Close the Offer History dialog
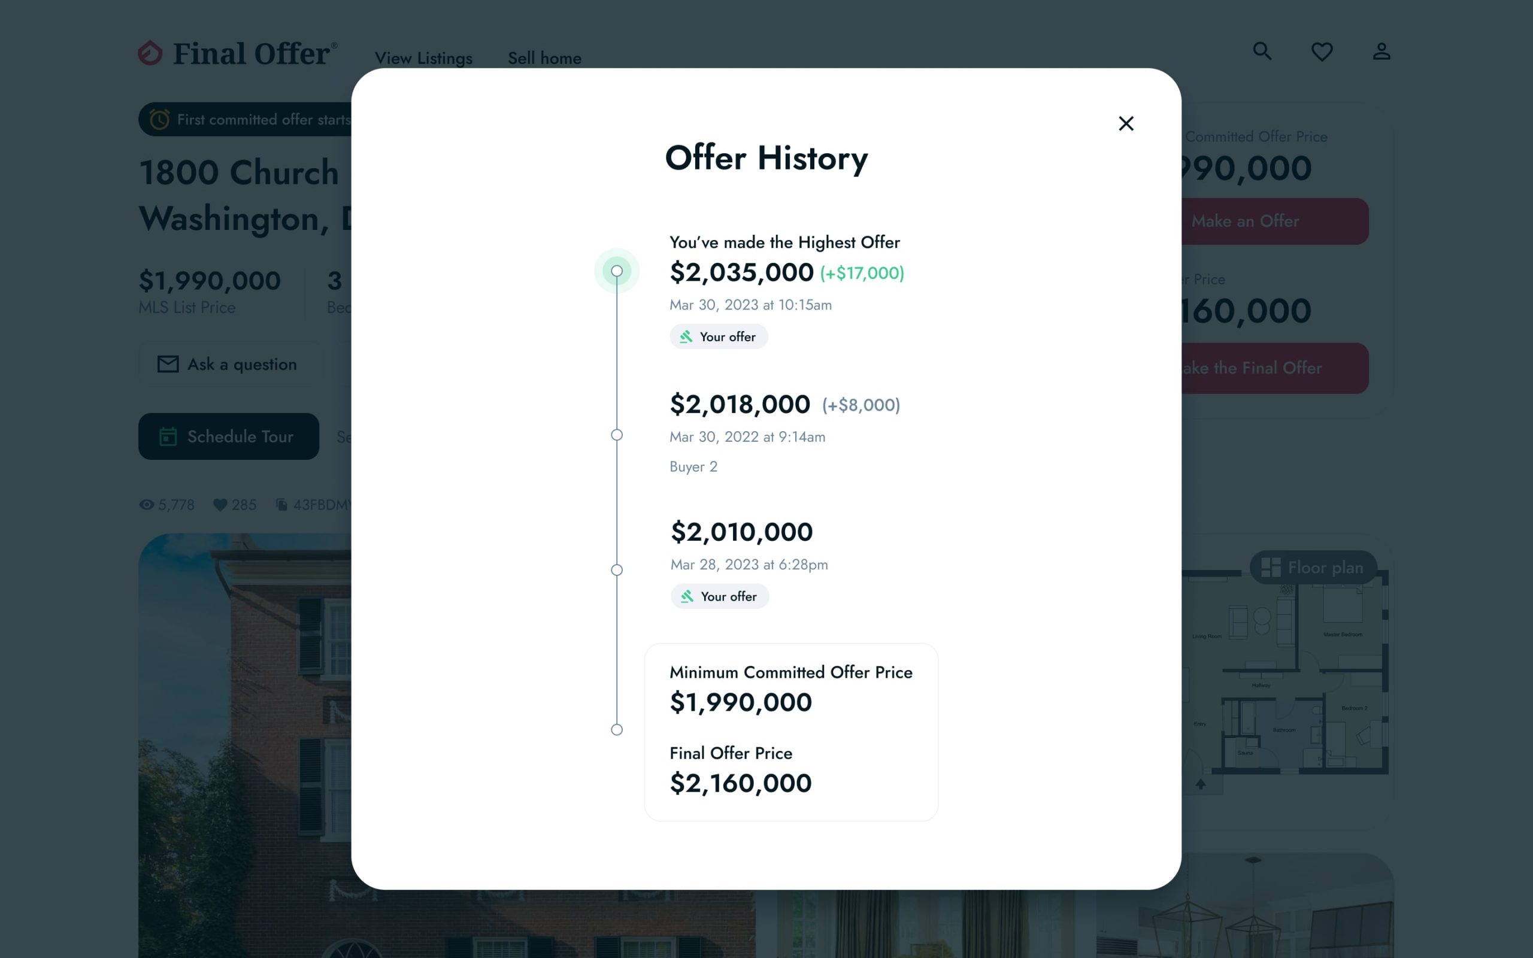The height and width of the screenshot is (958, 1533). [x=1126, y=123]
